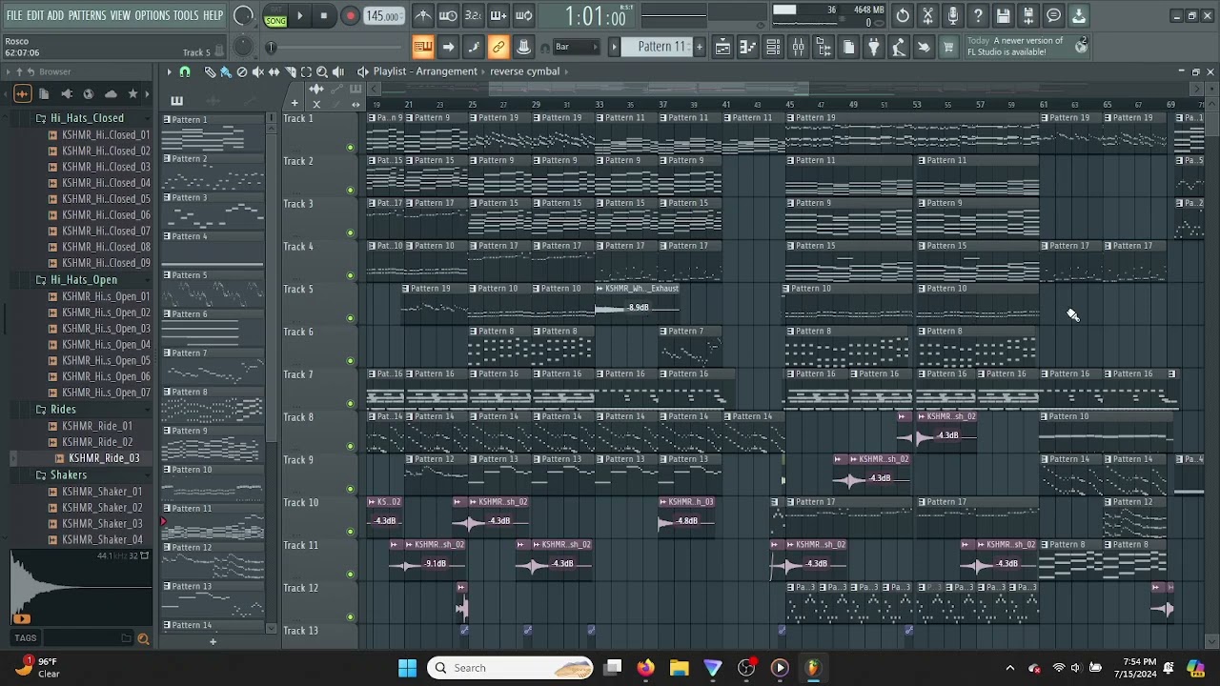Select the Draw pencil tool in Playlist
Screen dimensions: 1220x686
pos(210,71)
